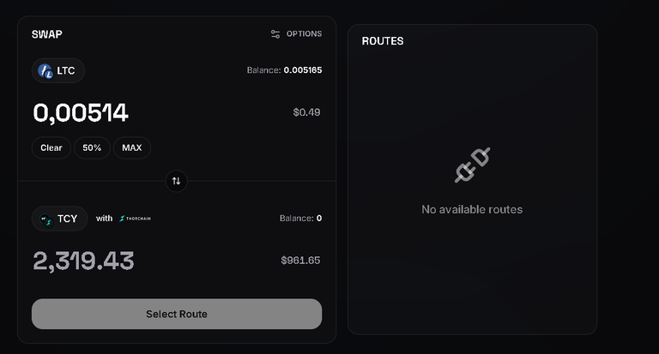659x354 pixels.
Task: Use MAX balance for swap
Action: 132,147
